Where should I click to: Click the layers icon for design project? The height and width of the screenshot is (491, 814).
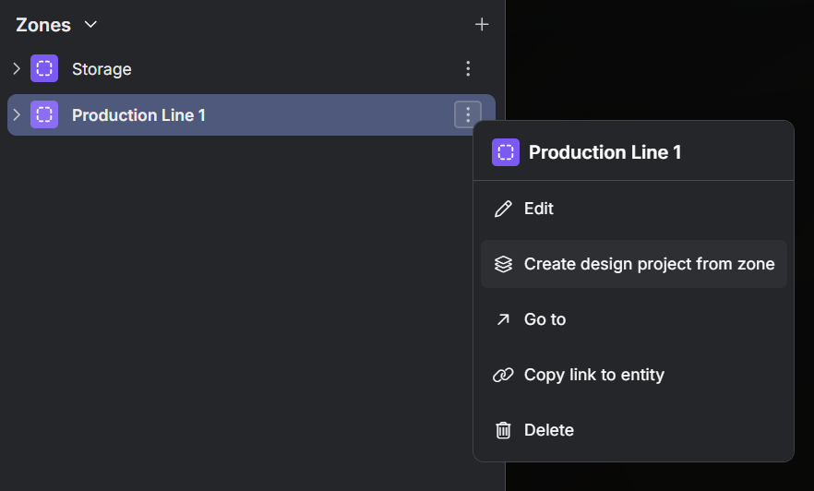coord(503,264)
